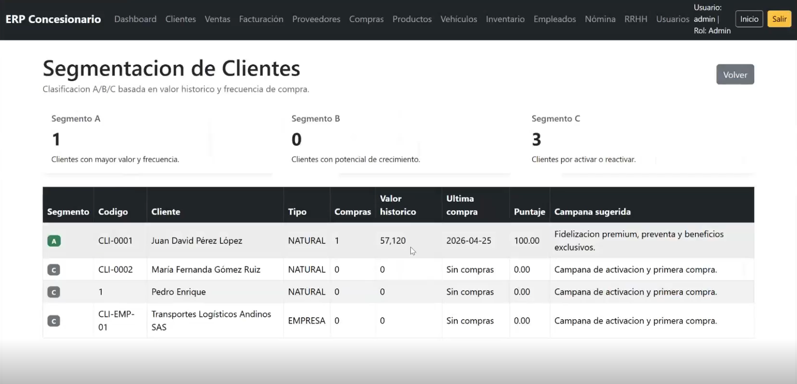Go to Dashboard in navbar
Image resolution: width=797 pixels, height=384 pixels.
[x=135, y=19]
